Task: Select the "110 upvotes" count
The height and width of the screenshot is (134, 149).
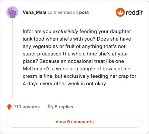Action: click(x=27, y=107)
